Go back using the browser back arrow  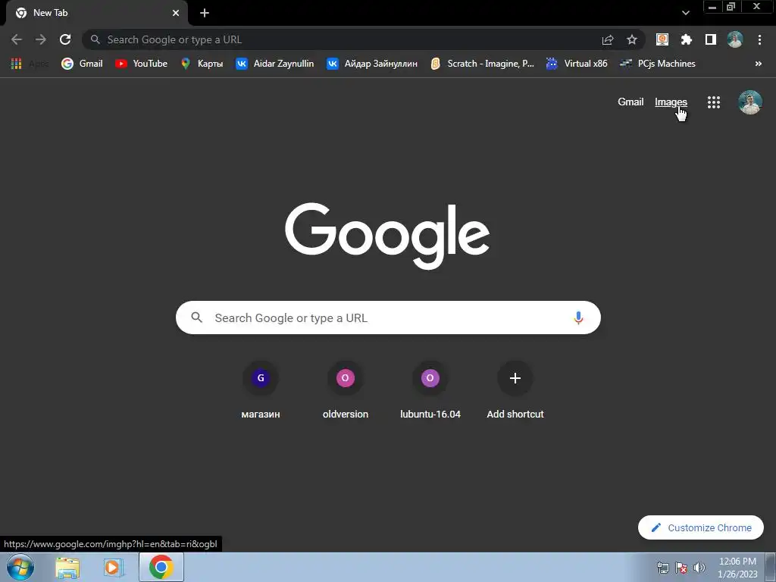pos(17,39)
